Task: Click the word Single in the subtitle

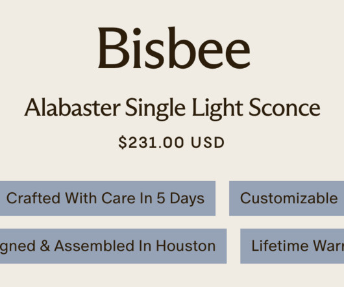Action: (155, 108)
